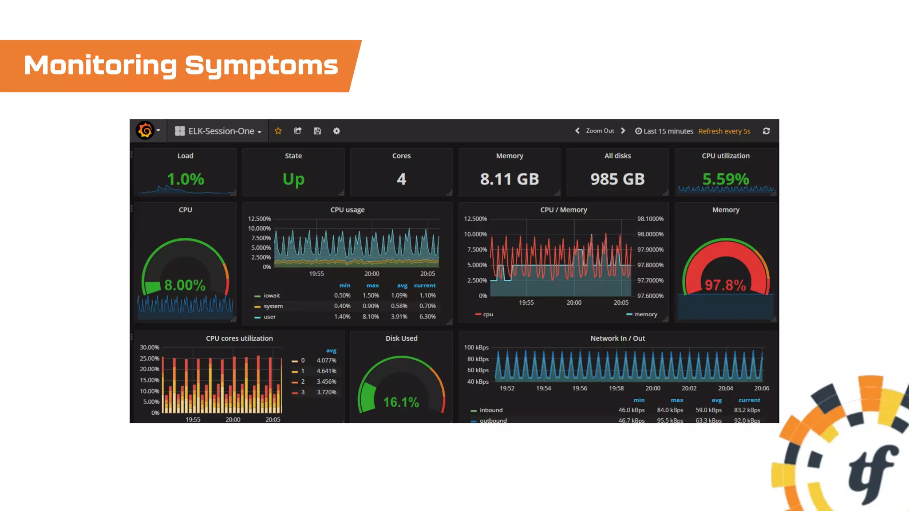Toggle core 3 series in cores legend

pyautogui.click(x=303, y=393)
